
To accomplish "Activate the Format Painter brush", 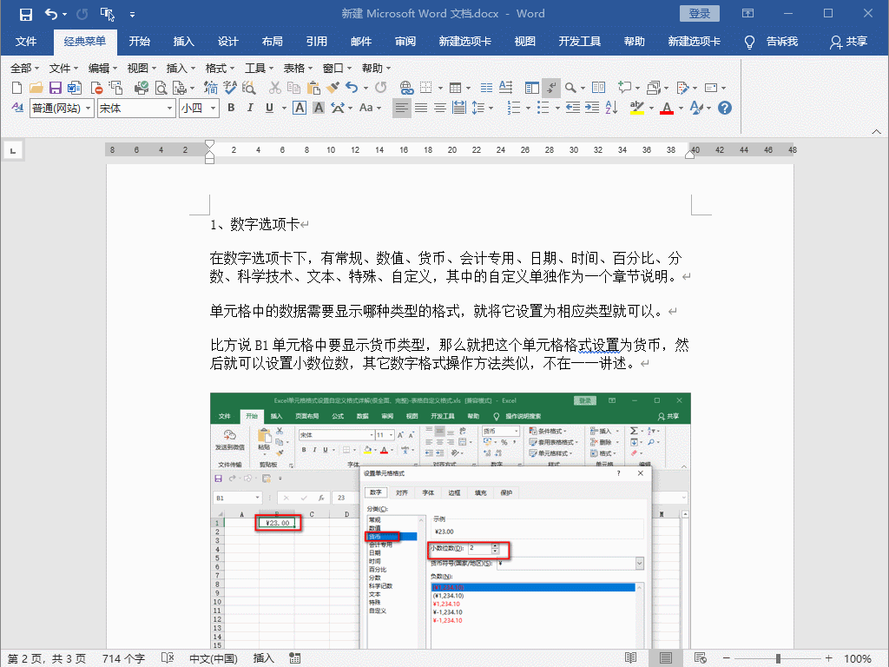I will pos(333,88).
